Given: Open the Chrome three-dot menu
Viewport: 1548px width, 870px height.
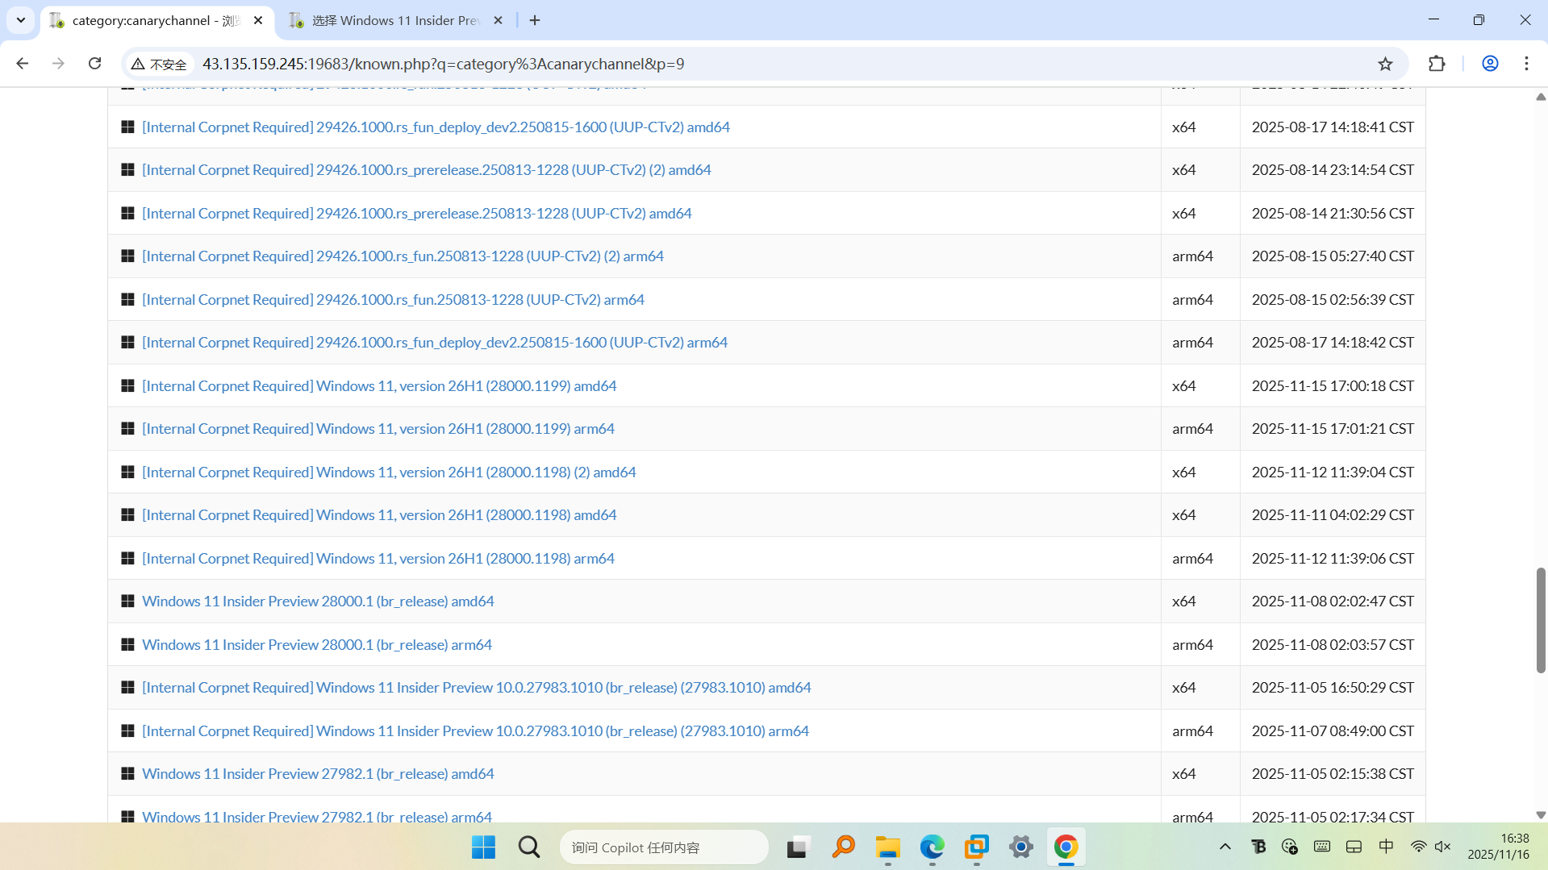Looking at the screenshot, I should click(x=1526, y=64).
